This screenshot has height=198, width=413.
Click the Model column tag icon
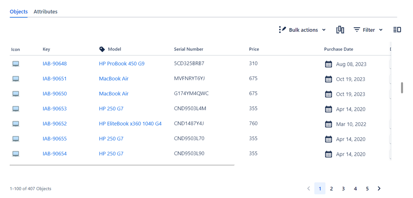[102, 49]
